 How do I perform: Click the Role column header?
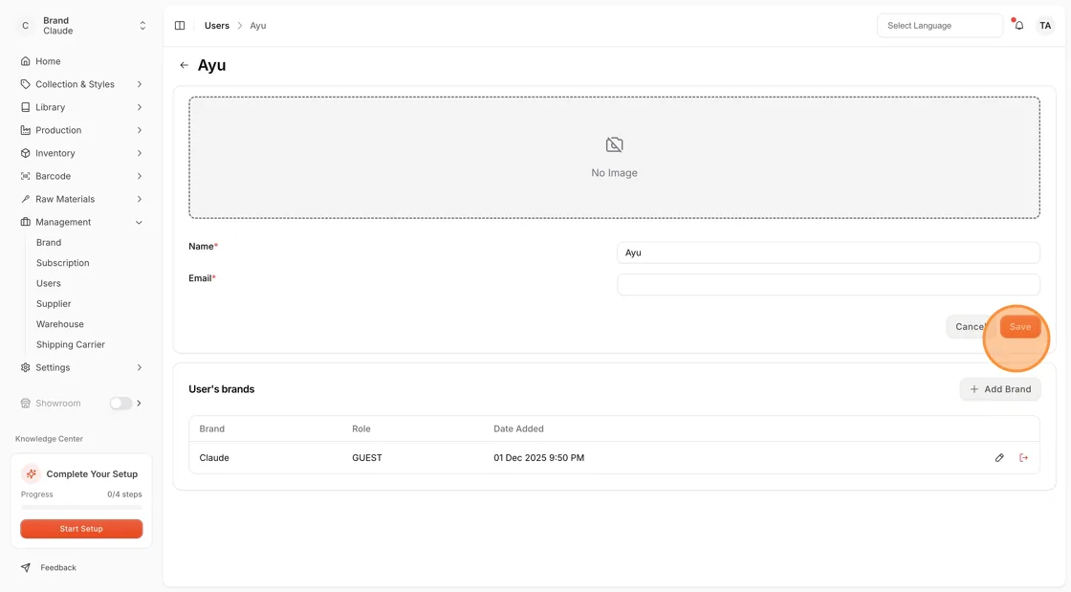tap(361, 428)
